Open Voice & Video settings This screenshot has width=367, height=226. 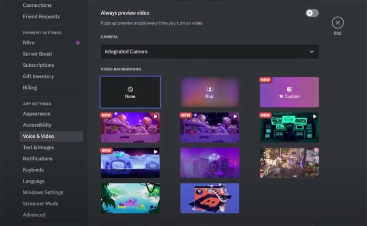tap(38, 136)
